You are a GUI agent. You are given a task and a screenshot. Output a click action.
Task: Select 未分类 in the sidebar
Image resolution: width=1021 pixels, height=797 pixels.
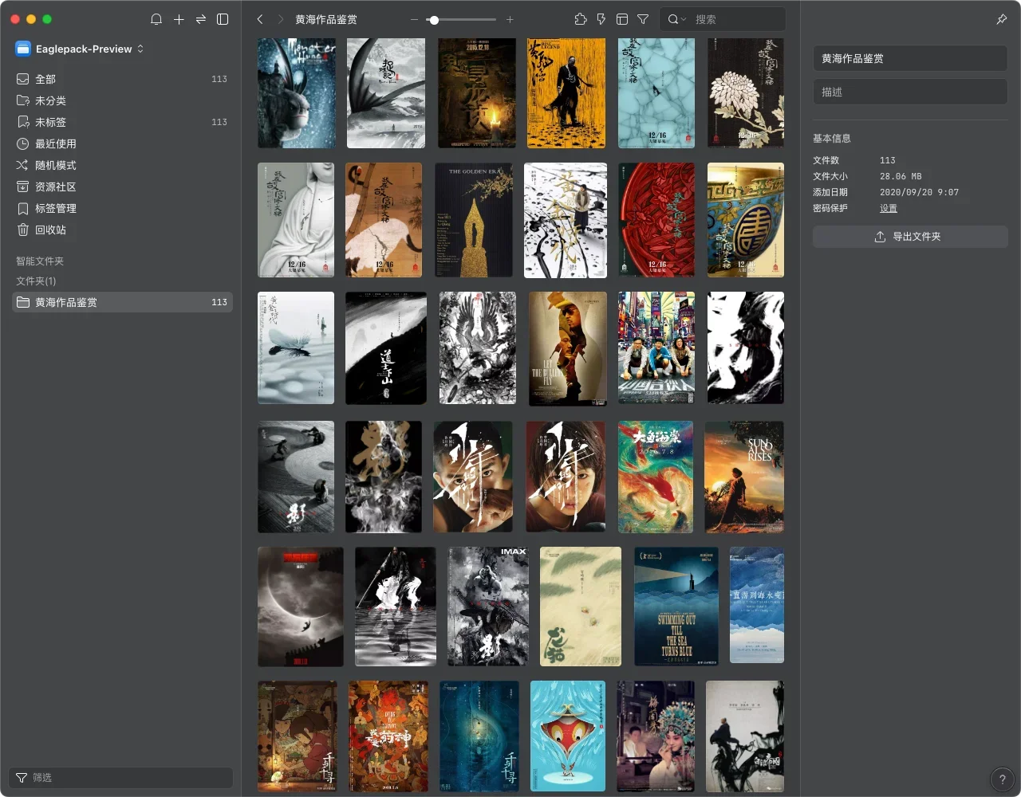(x=123, y=100)
